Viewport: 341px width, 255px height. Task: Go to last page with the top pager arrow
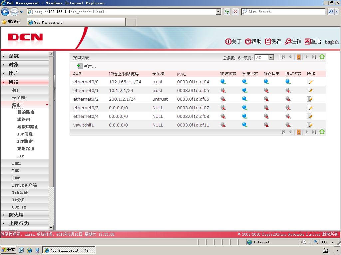[x=314, y=57]
